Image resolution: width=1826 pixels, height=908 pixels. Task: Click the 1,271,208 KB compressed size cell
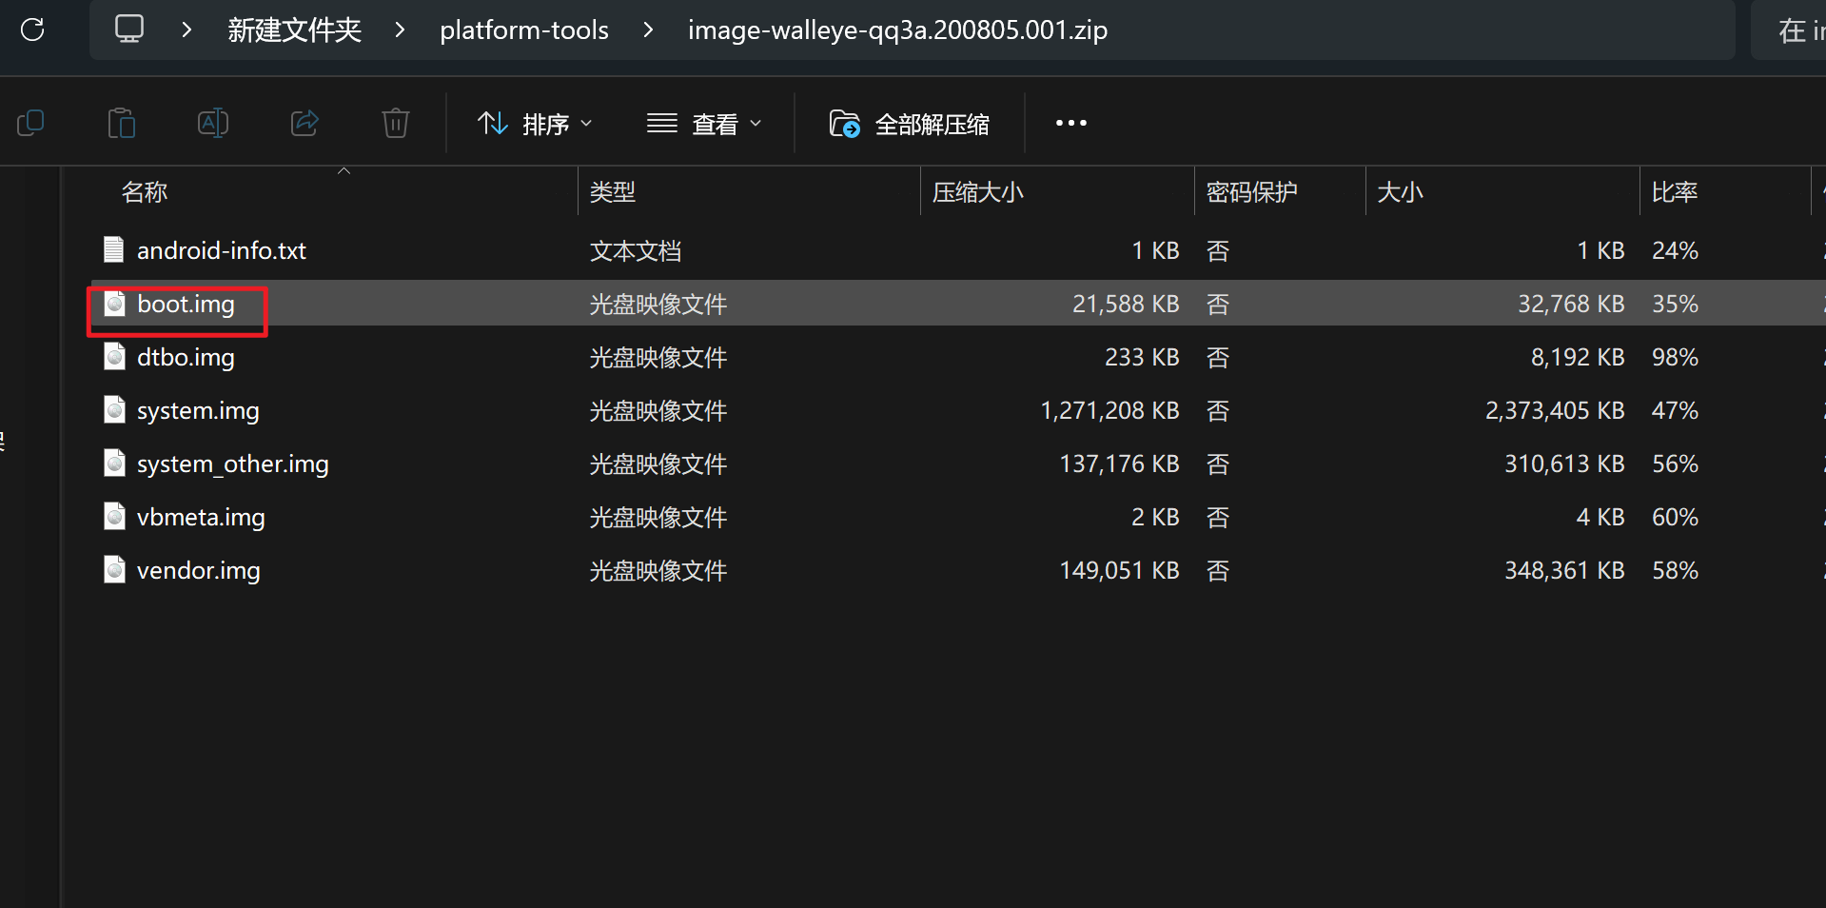click(x=1109, y=410)
